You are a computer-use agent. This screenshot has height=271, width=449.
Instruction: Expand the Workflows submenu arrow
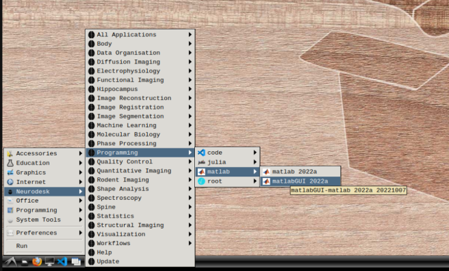[190, 243]
